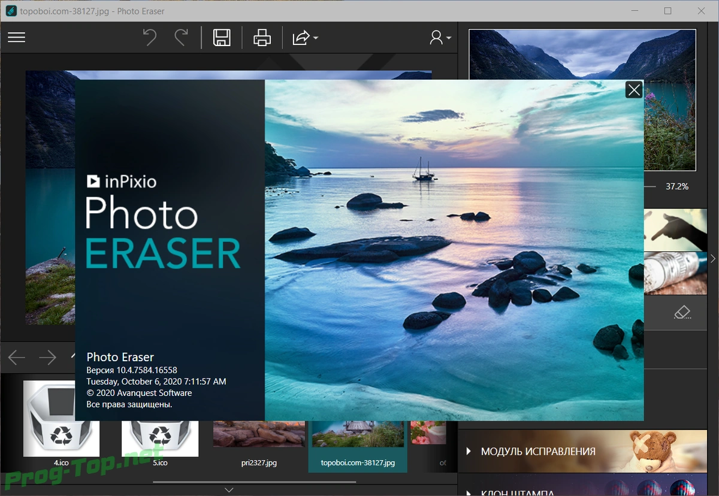Collapse the filmstrip with the down chevron
Image resolution: width=719 pixels, height=496 pixels.
pyautogui.click(x=229, y=490)
